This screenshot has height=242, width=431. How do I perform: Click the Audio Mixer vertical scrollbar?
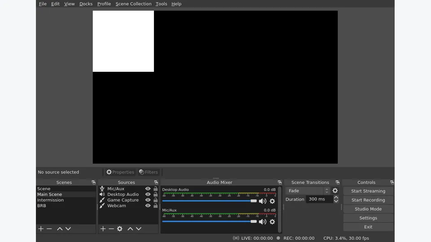point(280,209)
